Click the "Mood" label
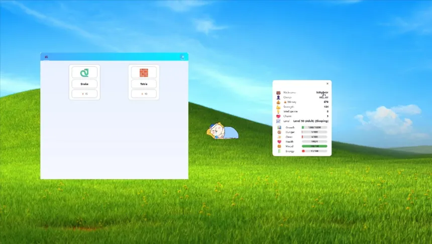Screen dimensions: 432x244 [x=289, y=146]
